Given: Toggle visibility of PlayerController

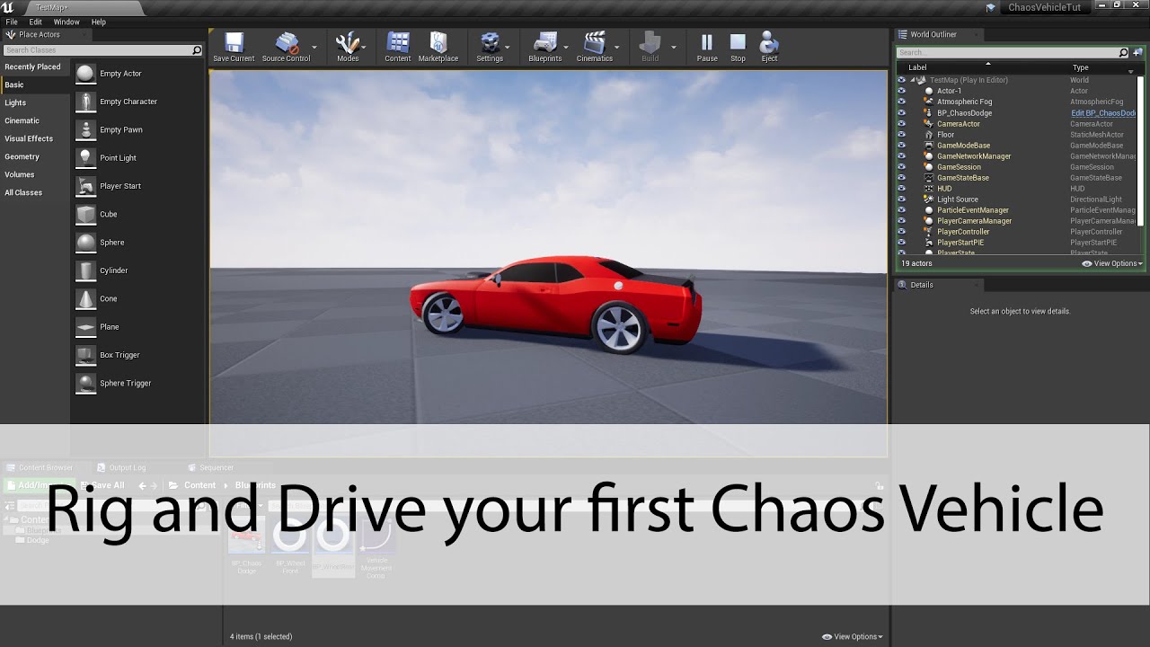Looking at the screenshot, I should (902, 232).
